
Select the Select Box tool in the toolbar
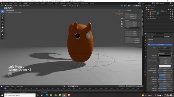click(2, 11)
